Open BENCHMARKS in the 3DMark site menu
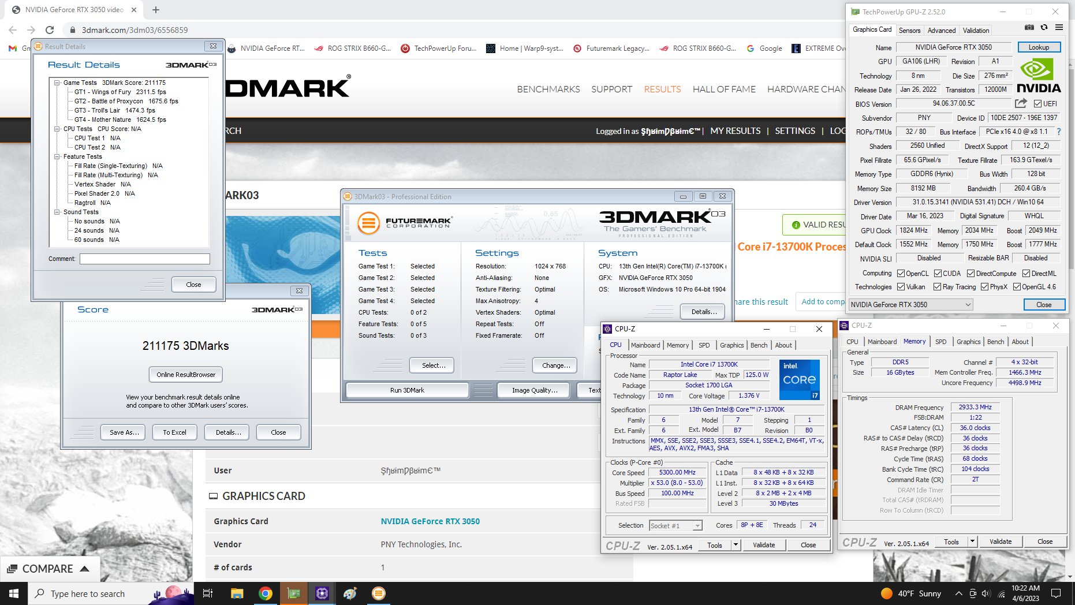The height and width of the screenshot is (605, 1075). point(548,89)
